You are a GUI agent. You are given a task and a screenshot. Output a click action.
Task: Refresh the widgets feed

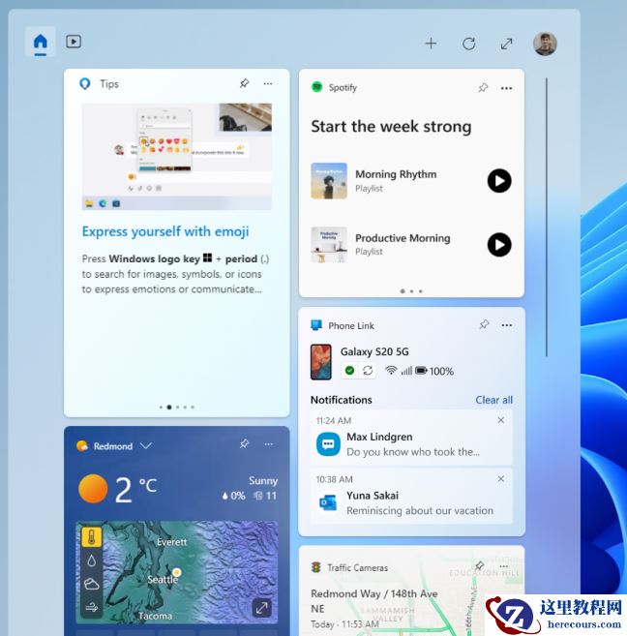(x=469, y=43)
